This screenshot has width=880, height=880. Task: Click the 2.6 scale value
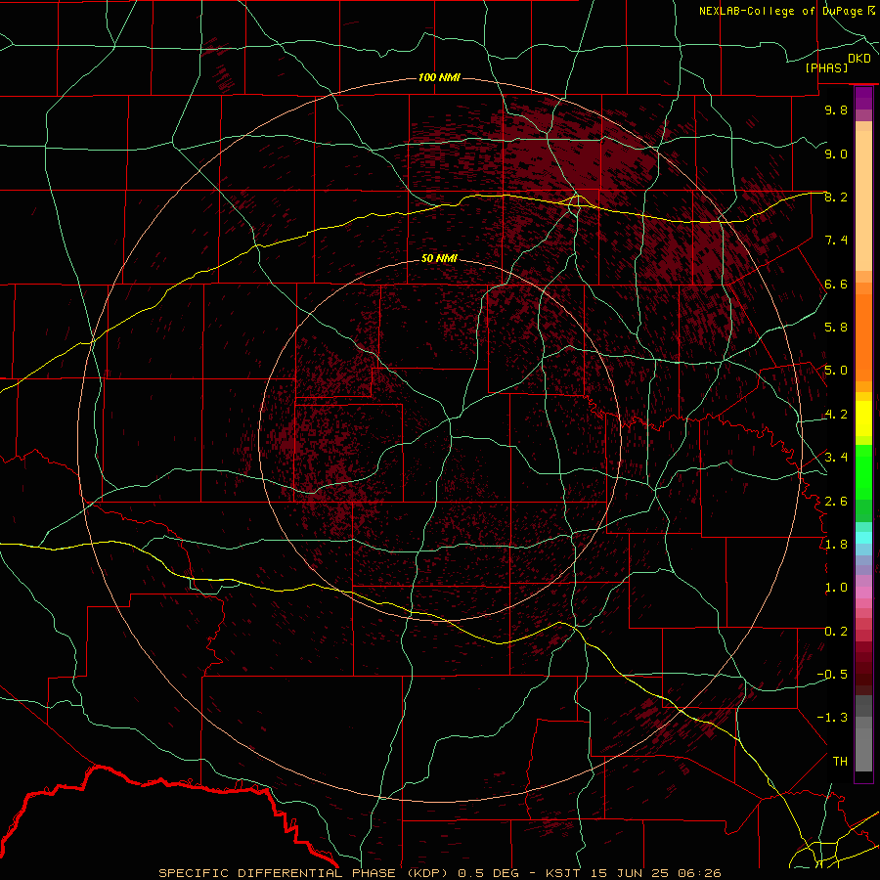(836, 502)
